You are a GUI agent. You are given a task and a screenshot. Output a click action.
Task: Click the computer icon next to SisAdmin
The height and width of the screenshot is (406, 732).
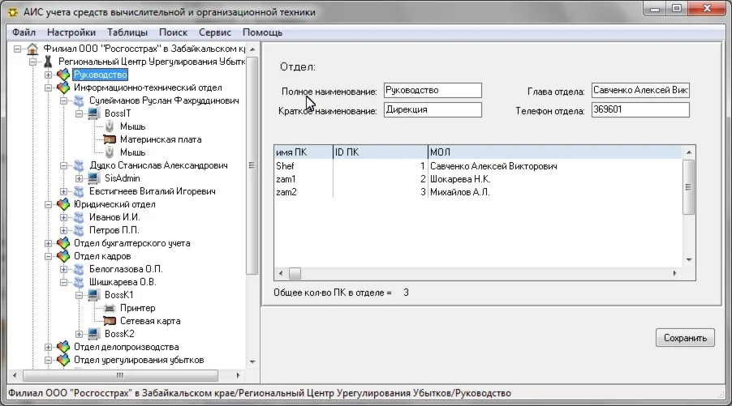94,178
